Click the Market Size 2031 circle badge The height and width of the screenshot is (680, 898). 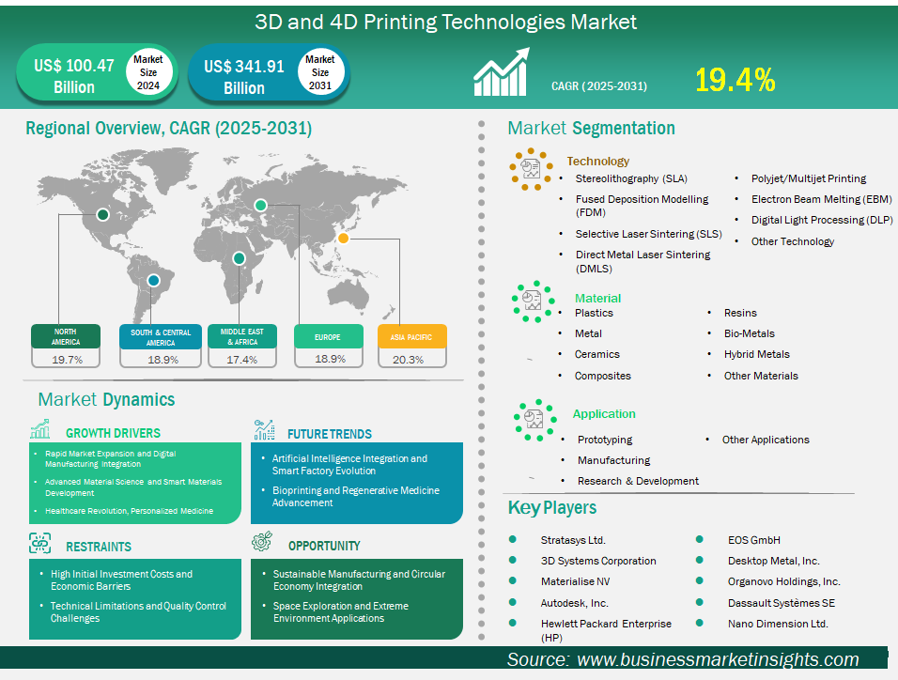coord(319,72)
